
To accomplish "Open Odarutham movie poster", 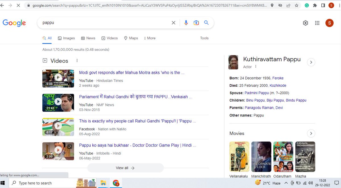I will pos(283,157).
